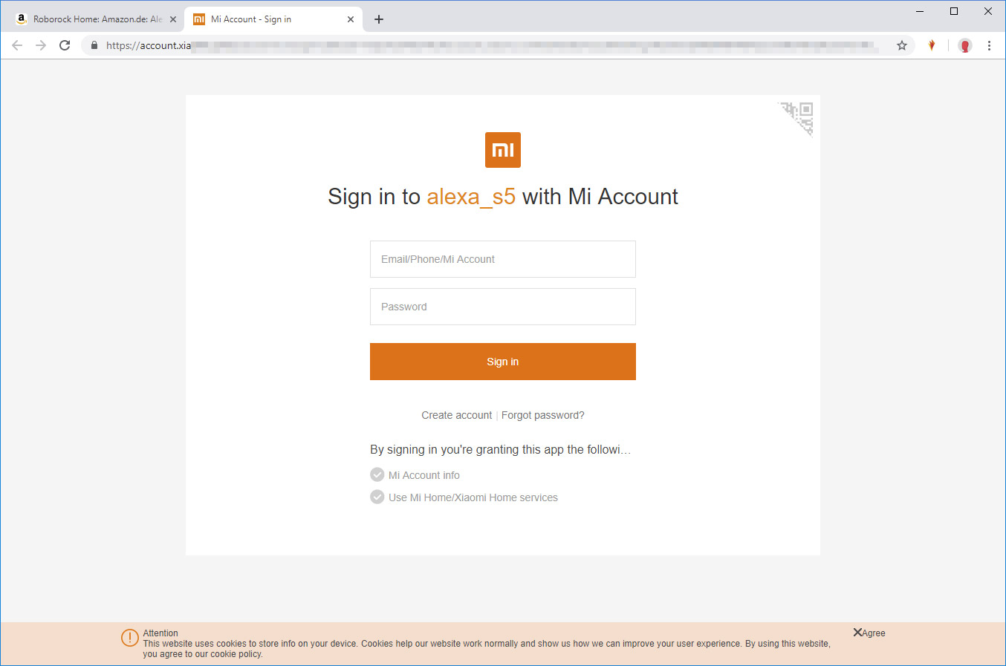Agree to the cookie notice

coord(869,633)
